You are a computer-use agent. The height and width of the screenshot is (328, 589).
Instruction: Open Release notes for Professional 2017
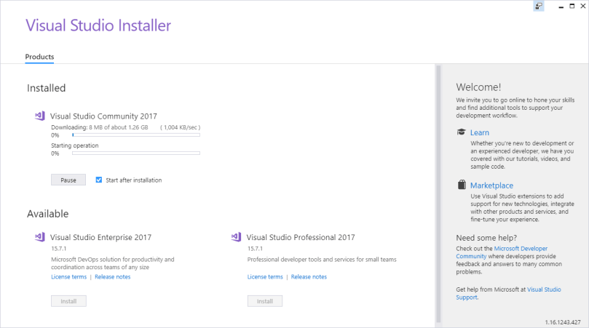pos(309,277)
